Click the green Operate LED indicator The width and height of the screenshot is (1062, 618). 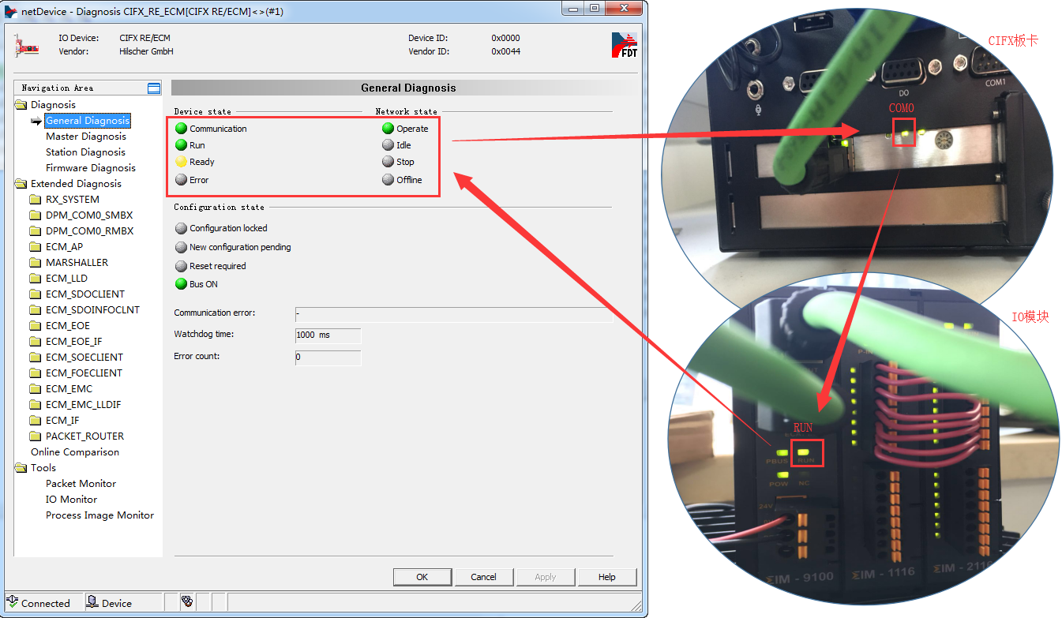pyautogui.click(x=388, y=129)
